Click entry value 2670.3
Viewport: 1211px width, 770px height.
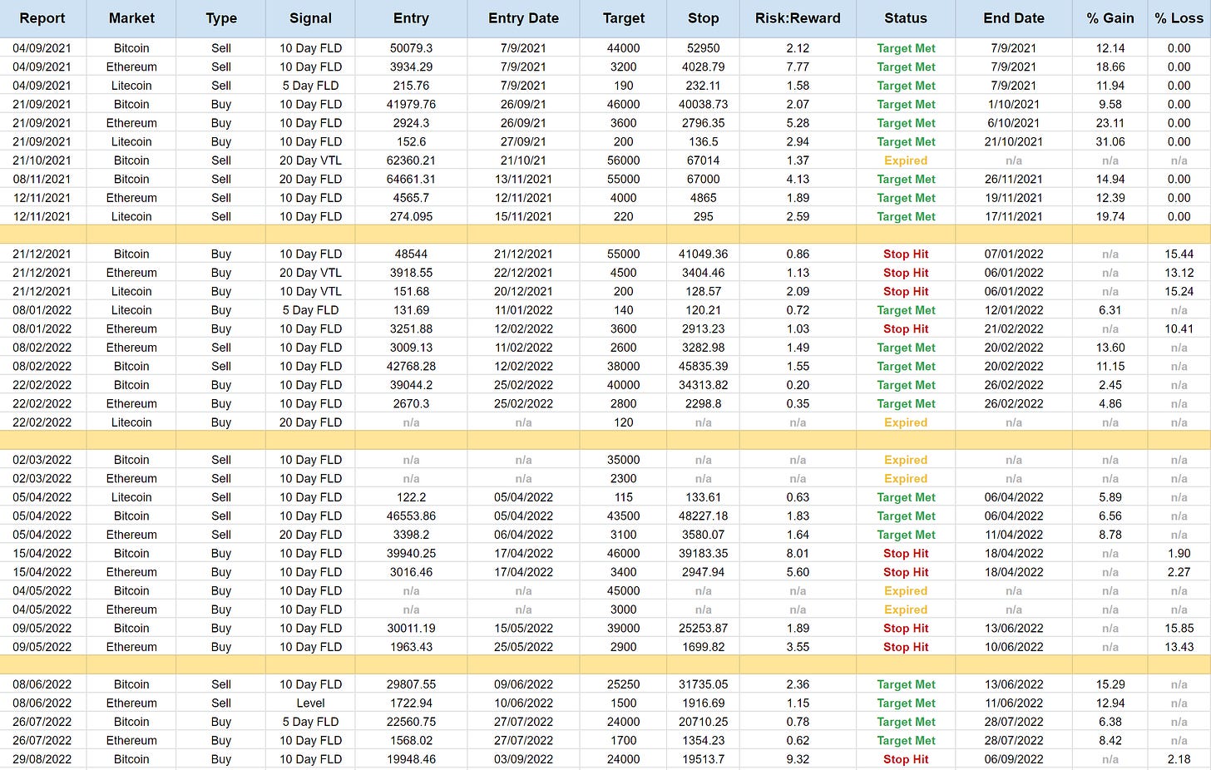tap(411, 403)
